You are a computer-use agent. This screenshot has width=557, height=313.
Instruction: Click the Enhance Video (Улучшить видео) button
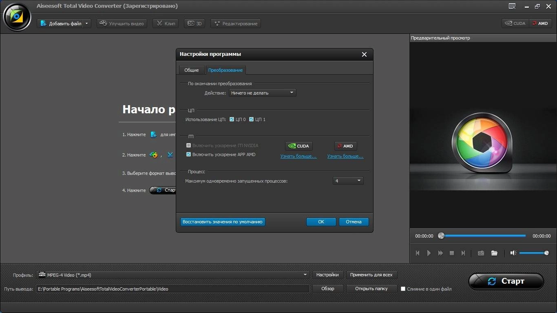(x=122, y=24)
